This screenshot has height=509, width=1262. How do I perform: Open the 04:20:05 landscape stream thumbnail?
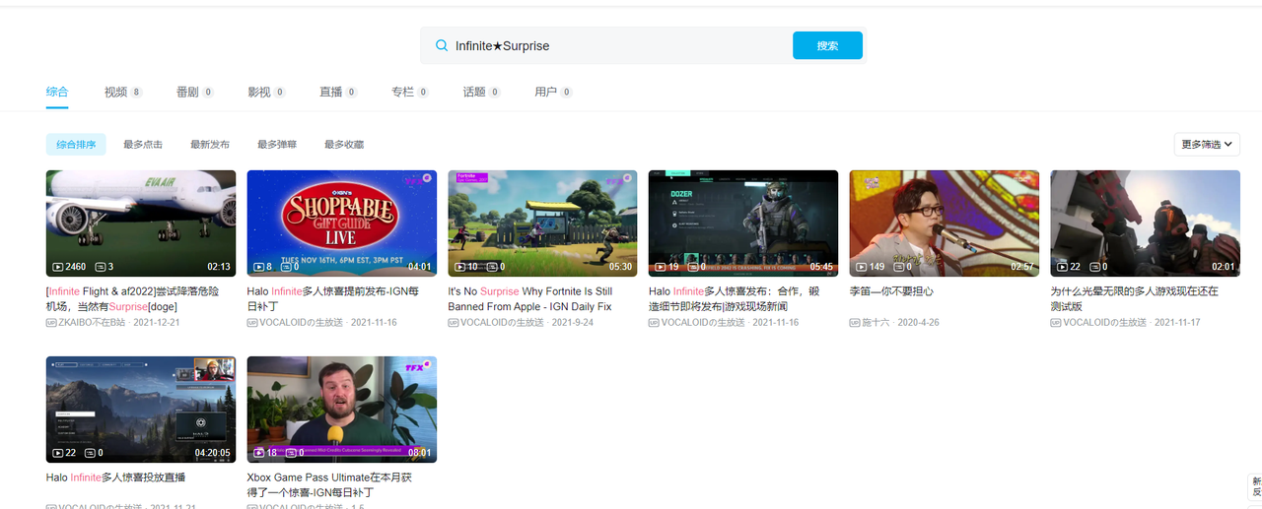pyautogui.click(x=141, y=410)
